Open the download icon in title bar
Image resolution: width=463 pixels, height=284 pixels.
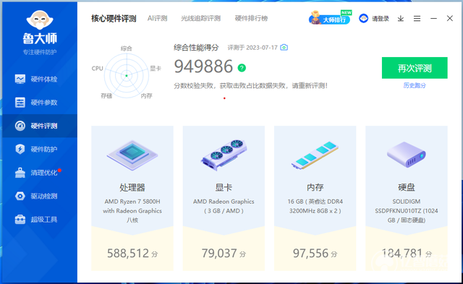(x=400, y=19)
